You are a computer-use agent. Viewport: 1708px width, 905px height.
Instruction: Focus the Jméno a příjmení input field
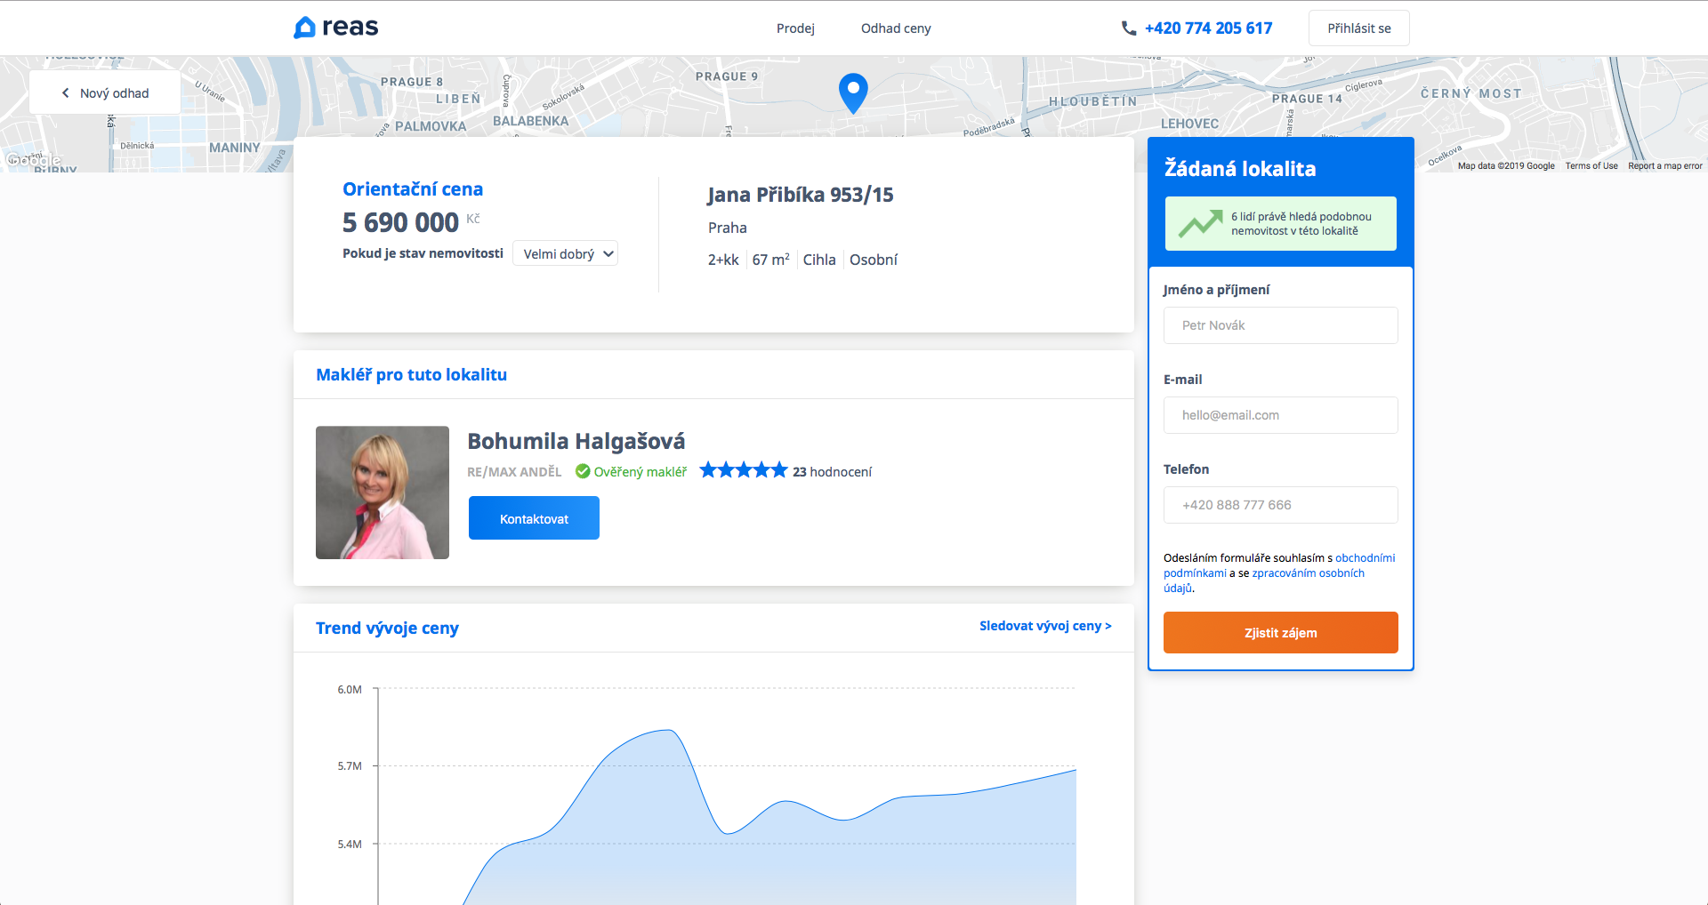tap(1280, 325)
